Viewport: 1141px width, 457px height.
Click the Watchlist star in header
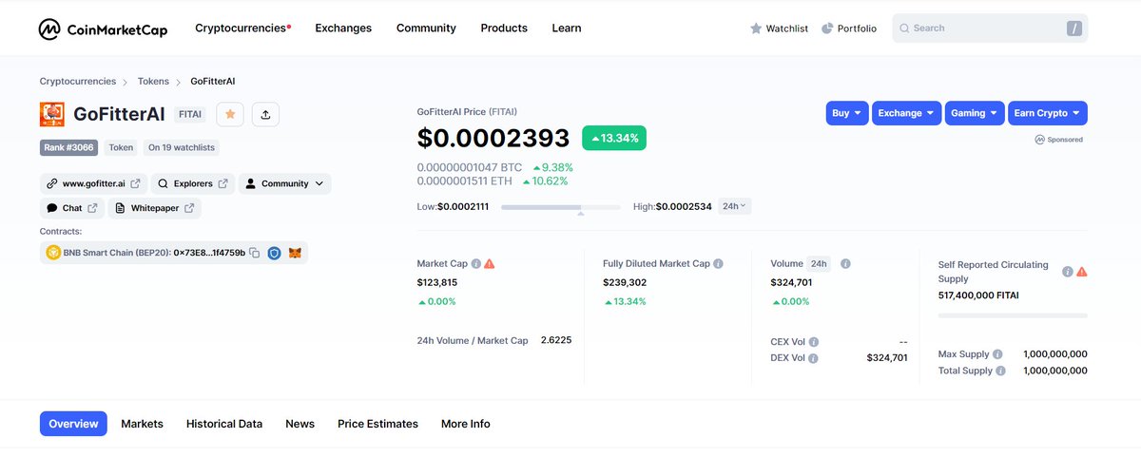[x=757, y=29]
